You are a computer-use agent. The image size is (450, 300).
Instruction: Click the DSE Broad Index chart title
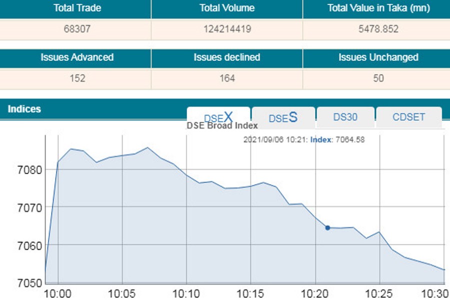[x=222, y=126]
